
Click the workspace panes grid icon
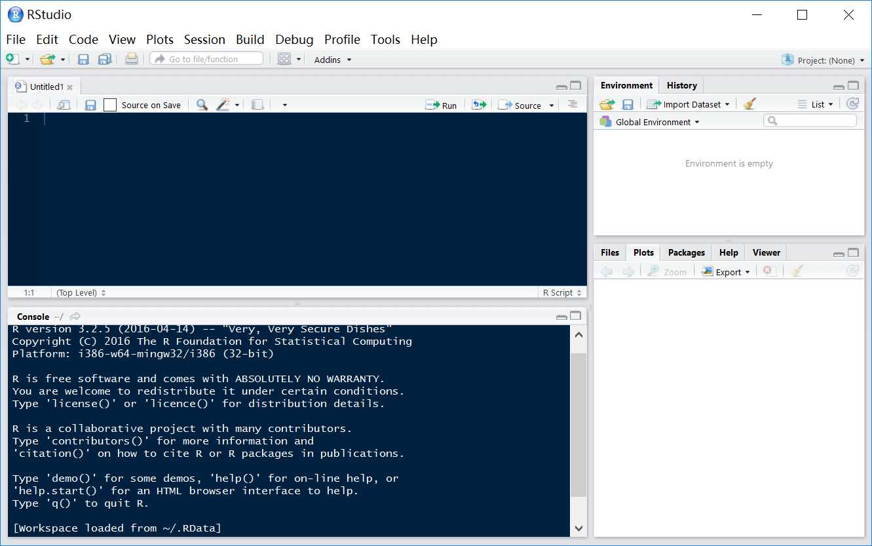284,59
